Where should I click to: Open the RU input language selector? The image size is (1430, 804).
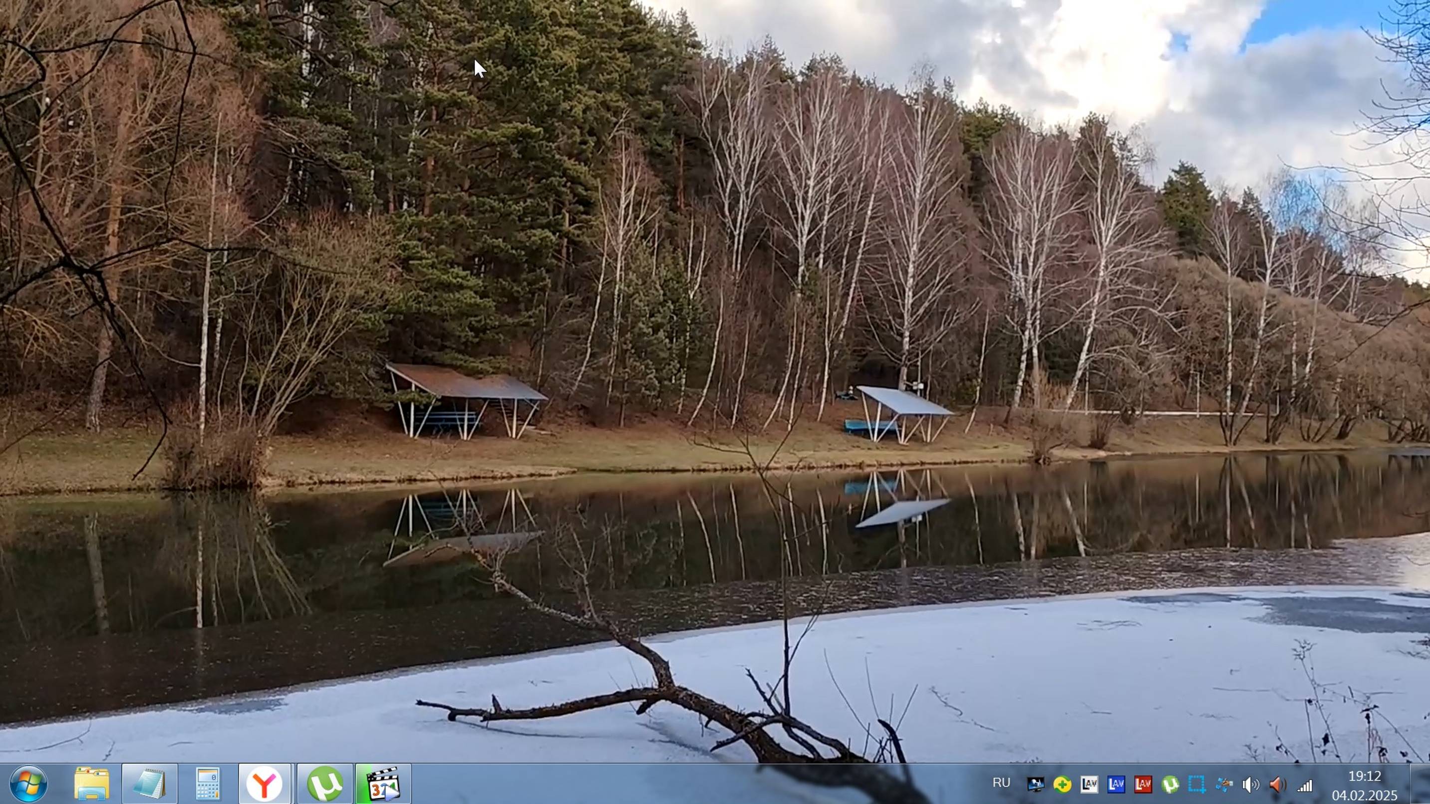[x=1001, y=783]
